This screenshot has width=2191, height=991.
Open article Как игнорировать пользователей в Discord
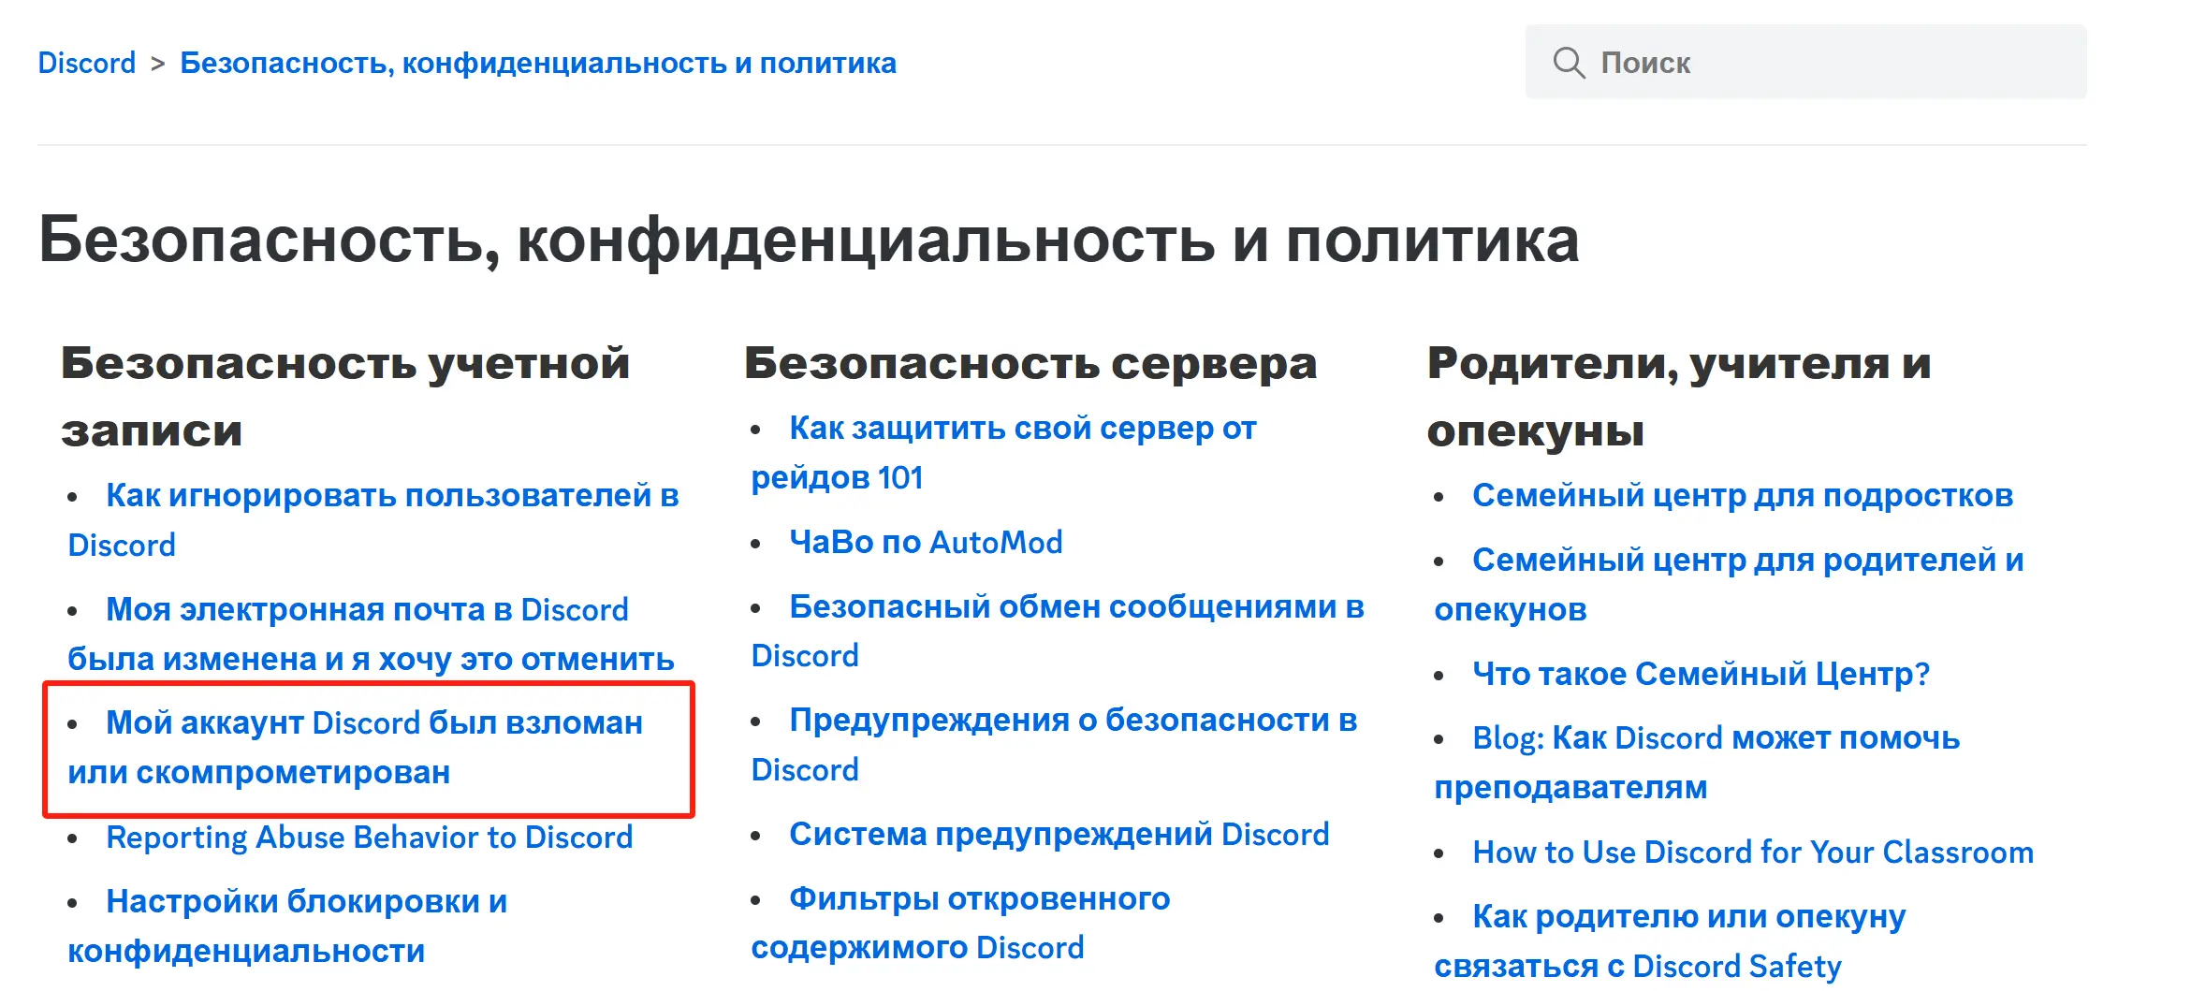tap(373, 519)
